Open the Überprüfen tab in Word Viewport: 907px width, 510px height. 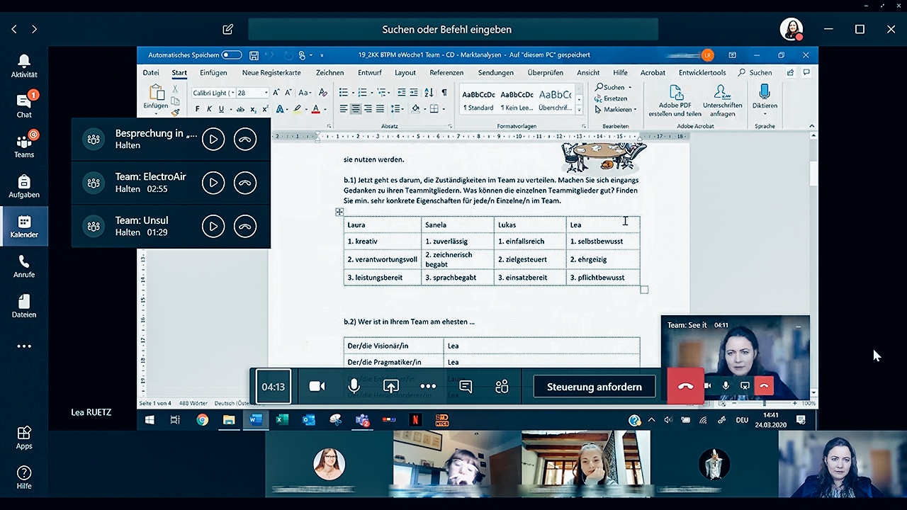546,72
